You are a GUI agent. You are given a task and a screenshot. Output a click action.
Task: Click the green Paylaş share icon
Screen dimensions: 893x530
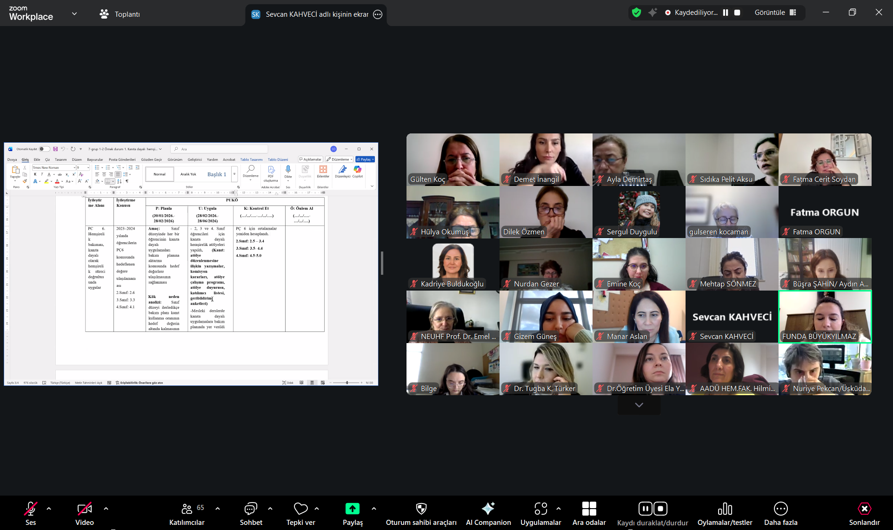[x=352, y=509]
